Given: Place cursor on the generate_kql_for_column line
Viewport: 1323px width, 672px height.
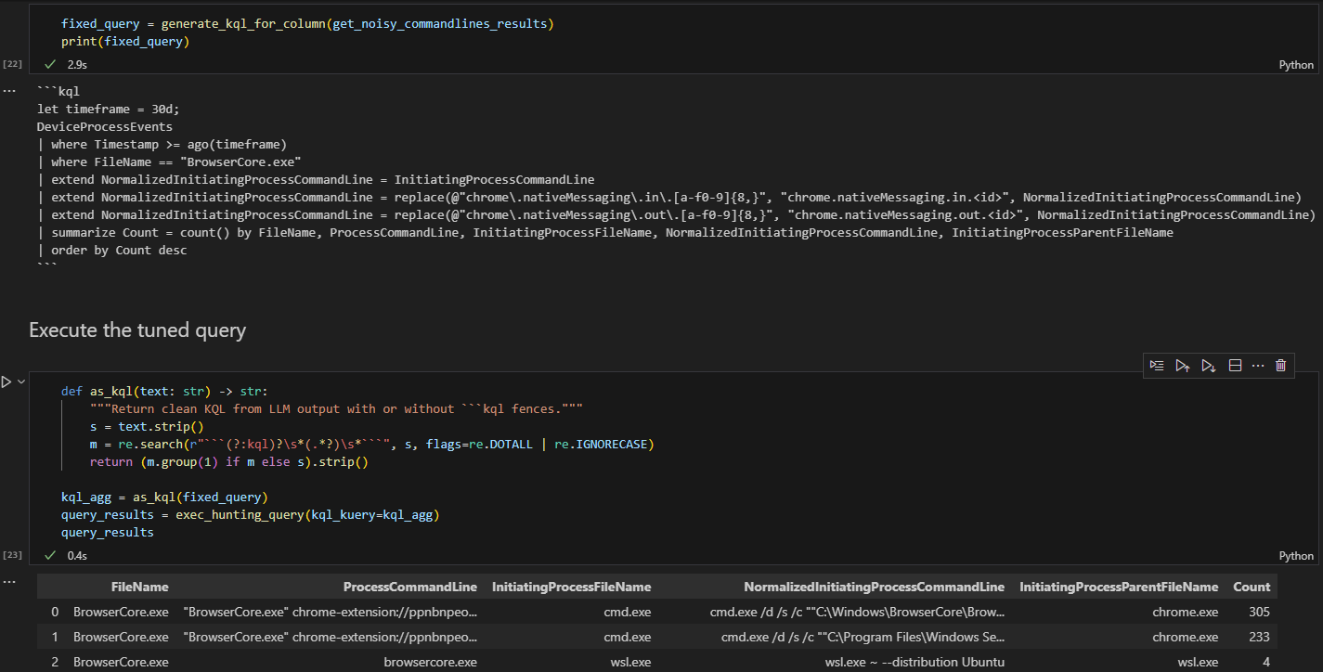Looking at the screenshot, I should (x=307, y=23).
